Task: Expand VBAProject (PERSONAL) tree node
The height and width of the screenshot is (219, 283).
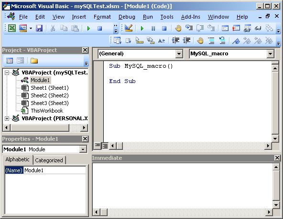Action: point(7,118)
